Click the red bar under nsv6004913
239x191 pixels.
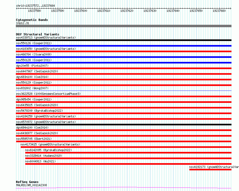[x=128, y=164]
